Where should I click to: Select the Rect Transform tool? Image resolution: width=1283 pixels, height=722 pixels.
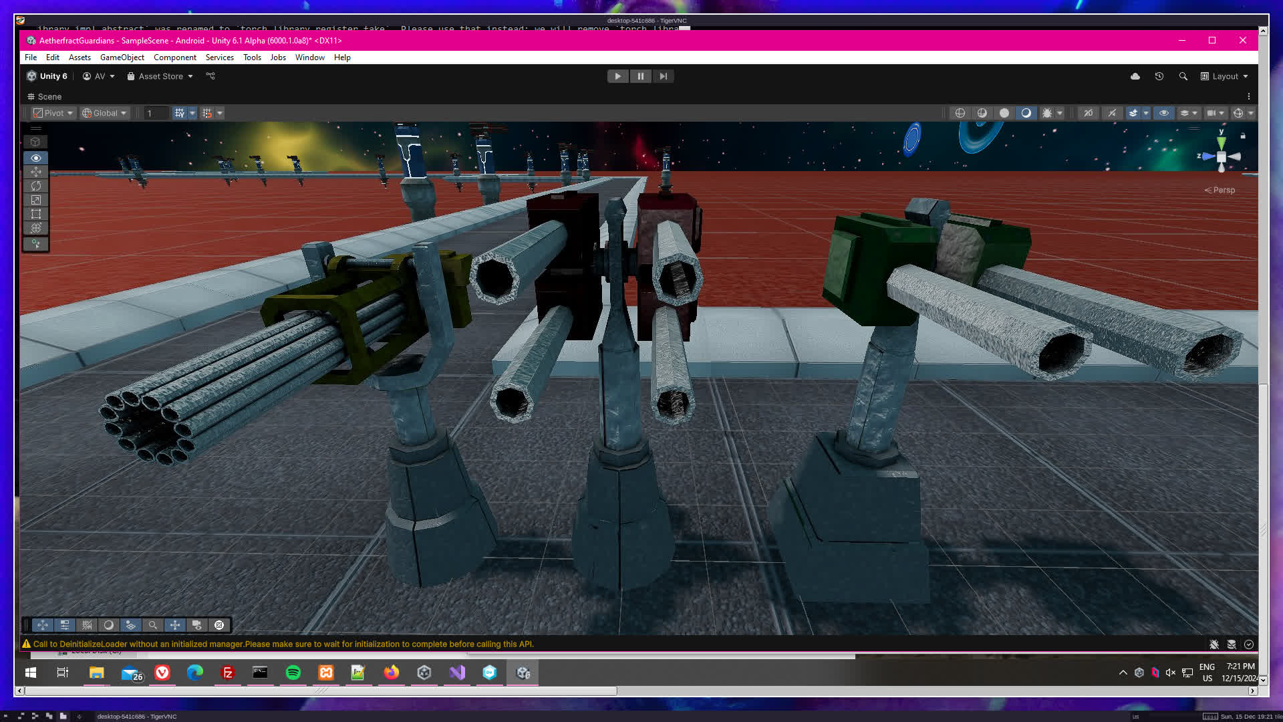pyautogui.click(x=36, y=214)
